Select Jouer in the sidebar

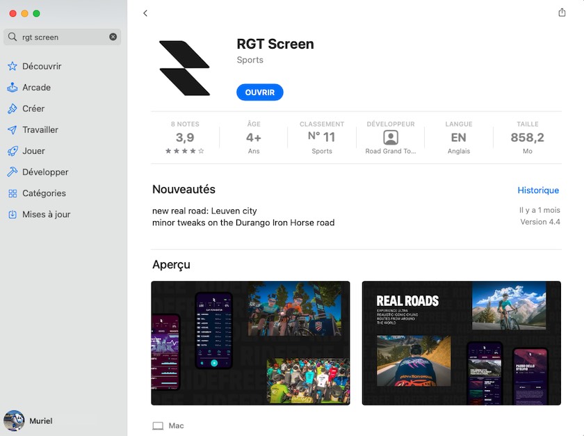pos(33,151)
